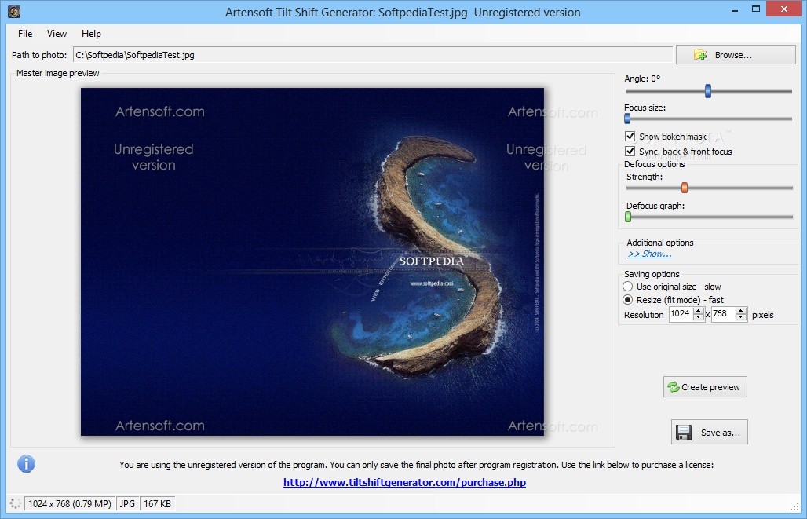Click the Create preview button
Viewport: 807px width, 519px height.
click(x=705, y=386)
